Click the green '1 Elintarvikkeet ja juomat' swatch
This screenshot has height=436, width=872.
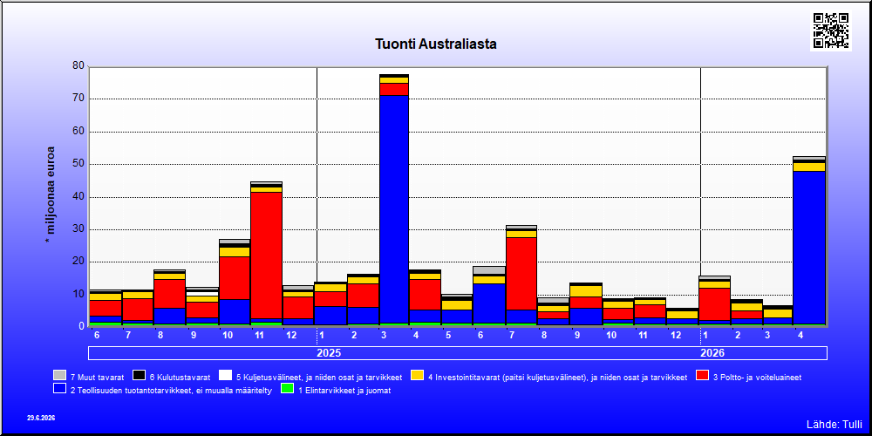click(x=288, y=389)
